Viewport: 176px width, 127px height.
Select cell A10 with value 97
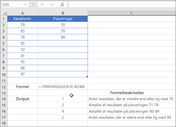(x=22, y=74)
